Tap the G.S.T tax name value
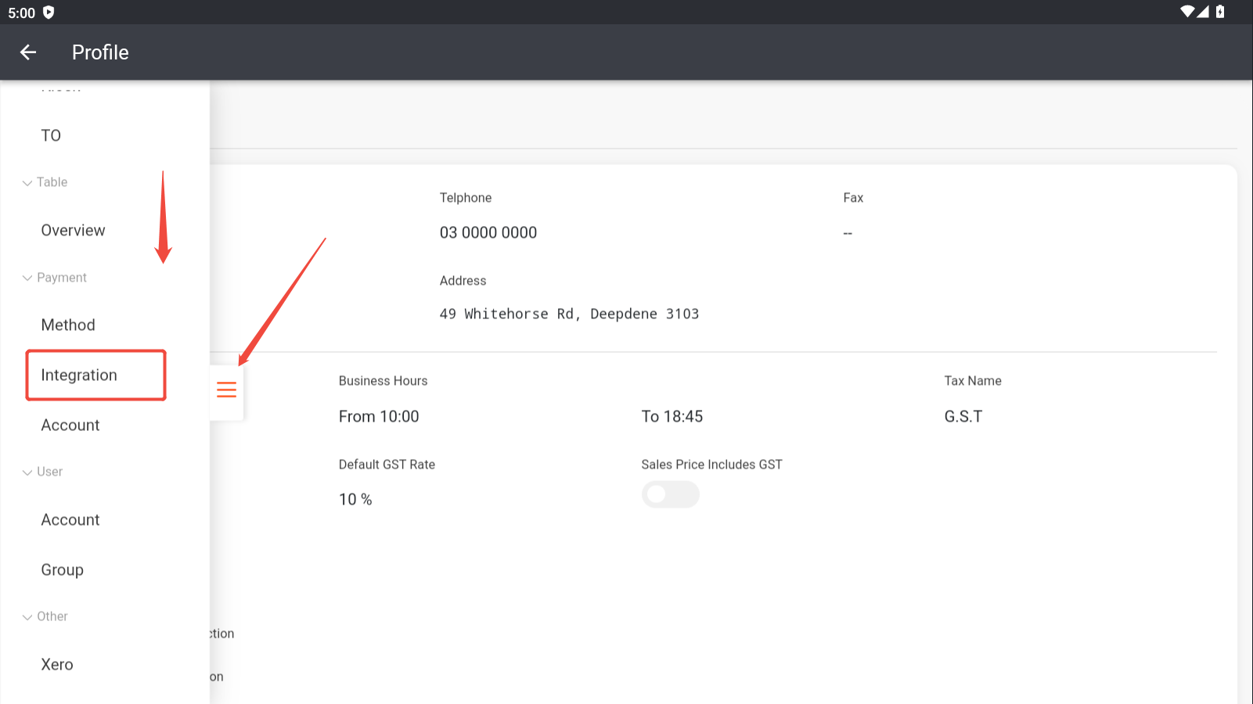The height and width of the screenshot is (704, 1253). [963, 417]
